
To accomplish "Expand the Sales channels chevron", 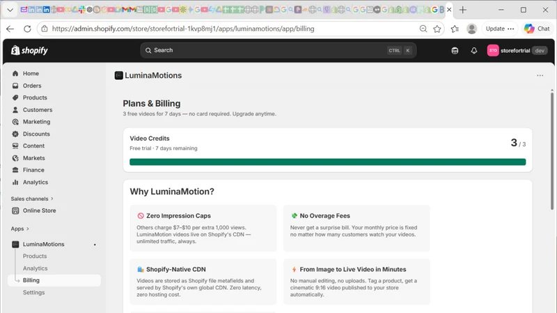I will coord(52,199).
